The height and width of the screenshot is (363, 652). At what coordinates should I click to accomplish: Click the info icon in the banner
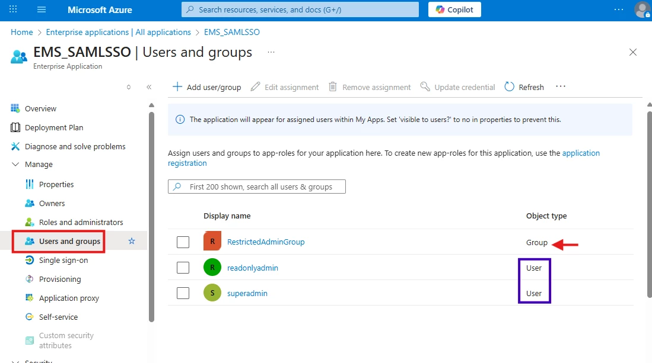(180, 120)
